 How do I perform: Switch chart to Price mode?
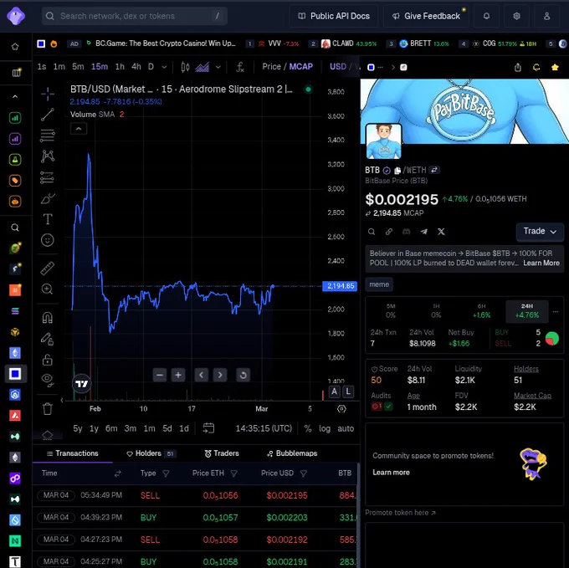tap(271, 67)
